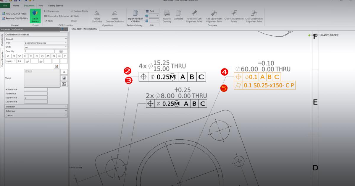Open the Units dropdown showing mm
This screenshot has height=186, width=355.
46,47
